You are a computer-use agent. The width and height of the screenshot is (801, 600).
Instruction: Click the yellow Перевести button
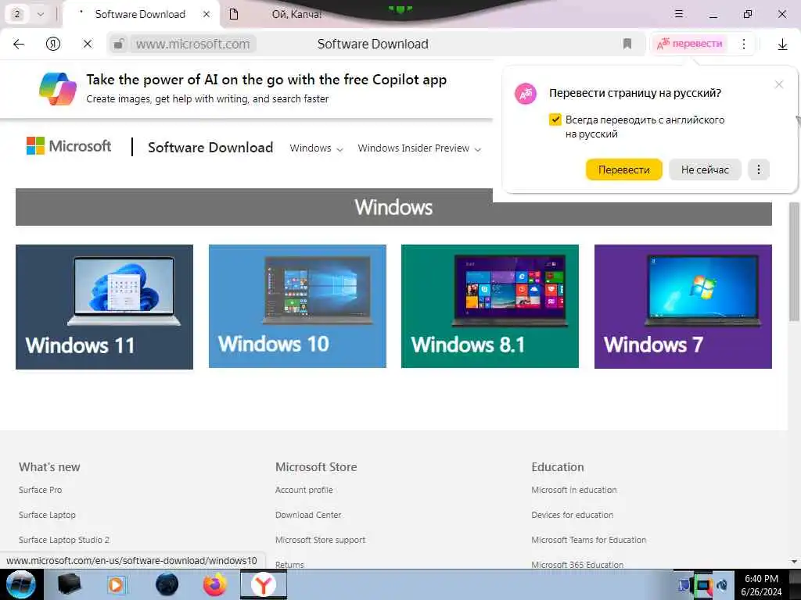pyautogui.click(x=623, y=170)
